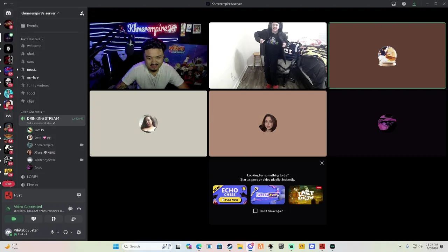448x252 pixels.
Task: Disconnect from voice with hang-up icon
Action: [x=79, y=209]
